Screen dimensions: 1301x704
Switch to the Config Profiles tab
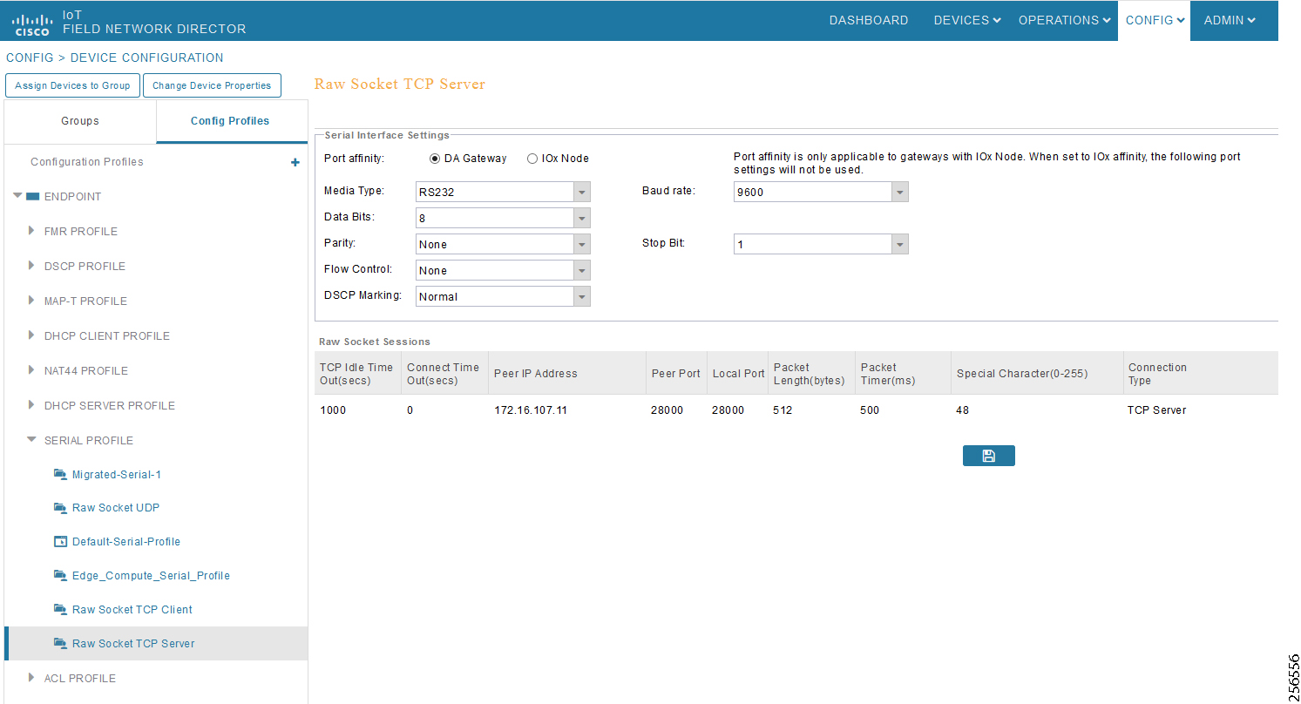[230, 121]
